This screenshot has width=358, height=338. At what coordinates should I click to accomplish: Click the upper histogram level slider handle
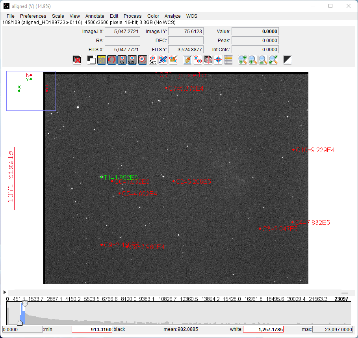(25, 304)
